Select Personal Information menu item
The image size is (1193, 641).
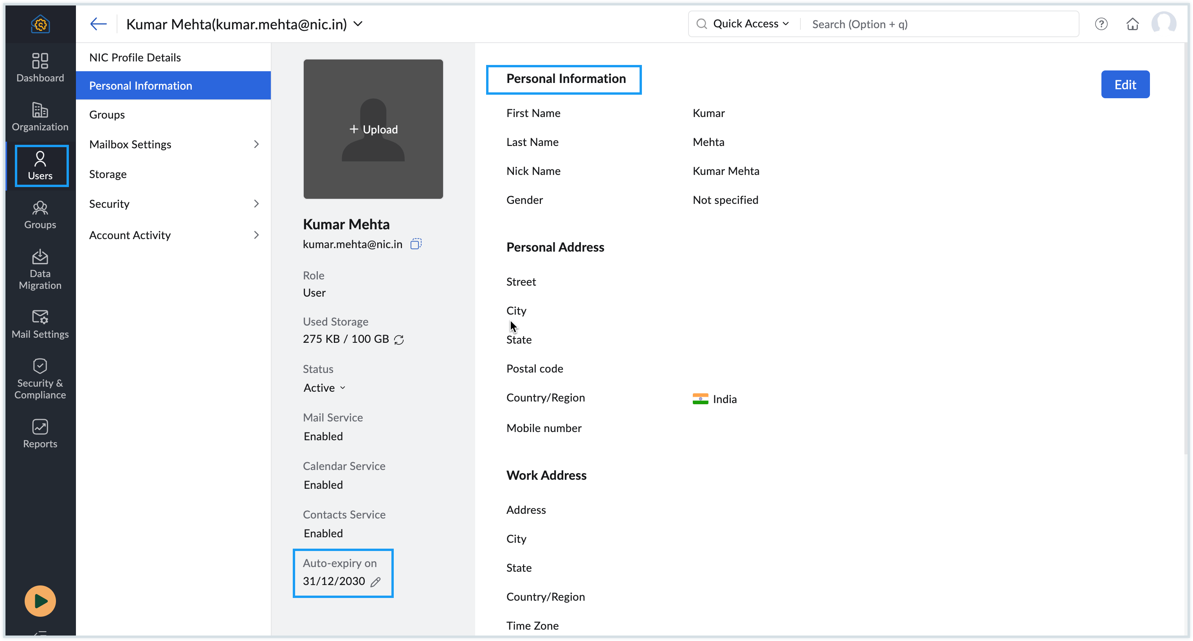[173, 85]
